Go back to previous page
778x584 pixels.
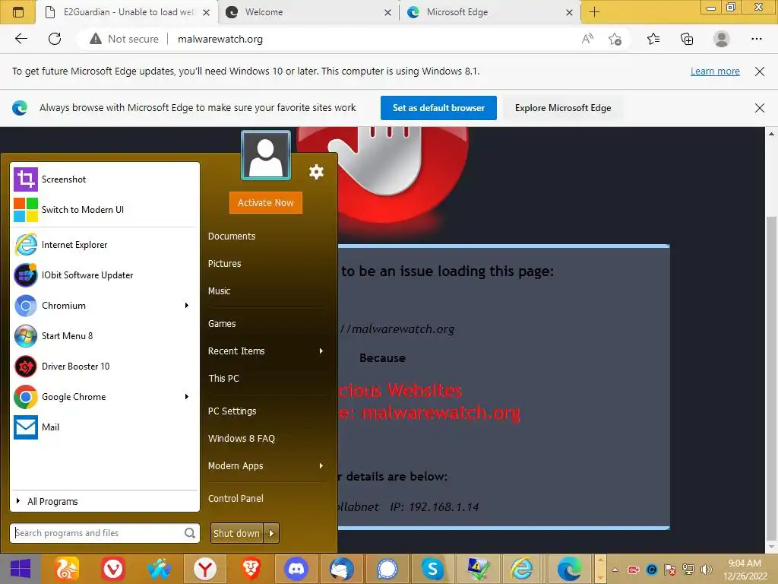pos(21,39)
